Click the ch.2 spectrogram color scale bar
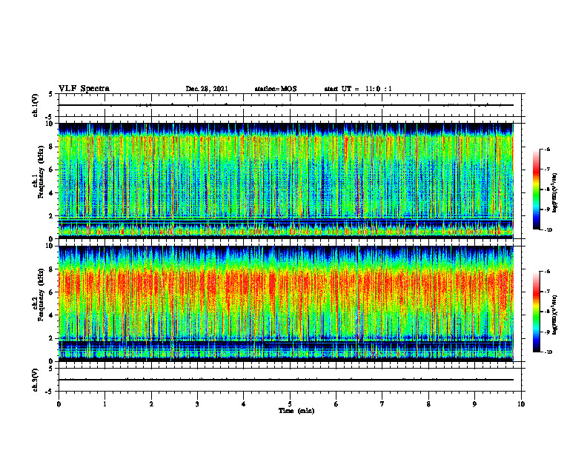587x453 pixels. pyautogui.click(x=536, y=312)
